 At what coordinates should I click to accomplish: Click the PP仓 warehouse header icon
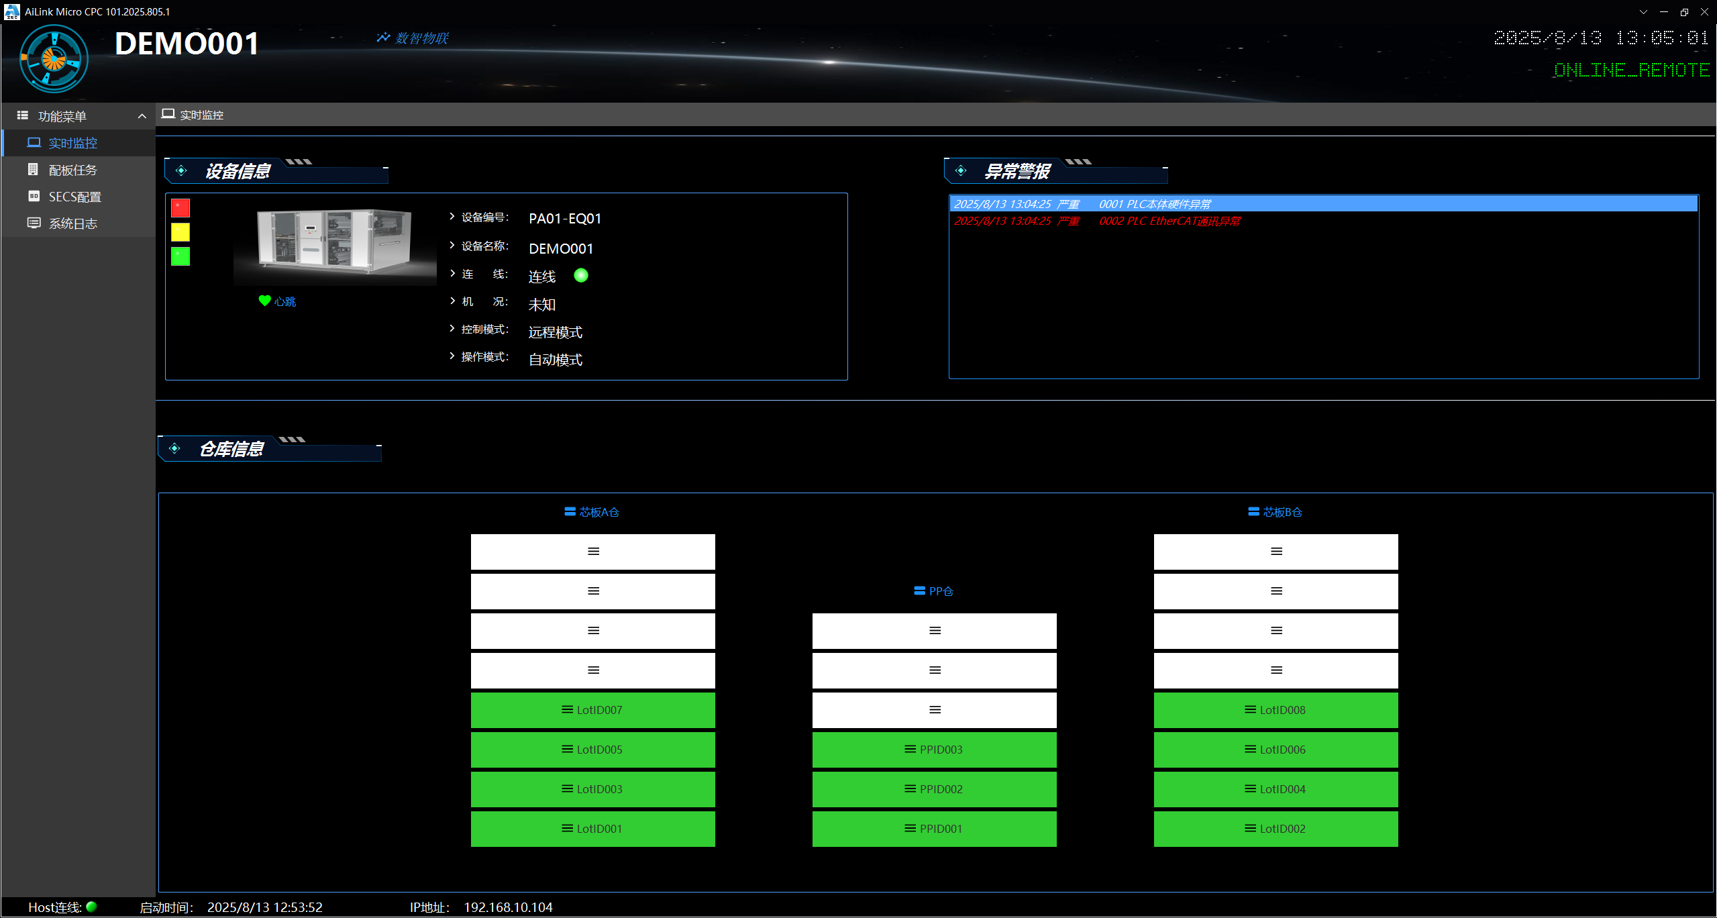coord(919,591)
